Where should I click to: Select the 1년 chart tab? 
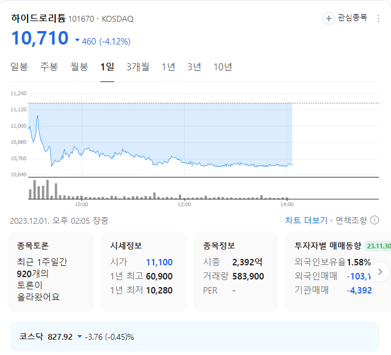pyautogui.click(x=168, y=67)
